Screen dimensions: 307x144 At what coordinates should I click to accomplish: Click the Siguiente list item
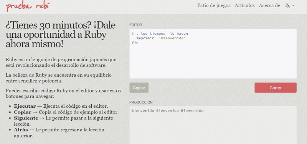tap(63, 121)
